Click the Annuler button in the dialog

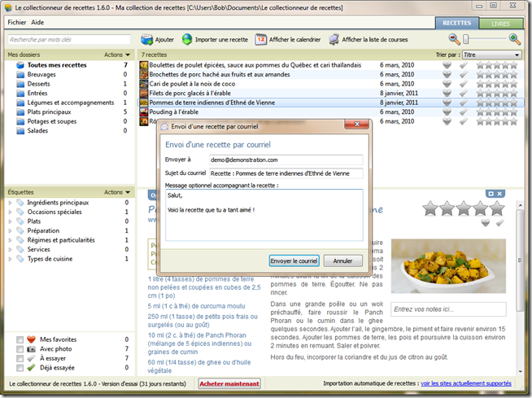pyautogui.click(x=342, y=261)
